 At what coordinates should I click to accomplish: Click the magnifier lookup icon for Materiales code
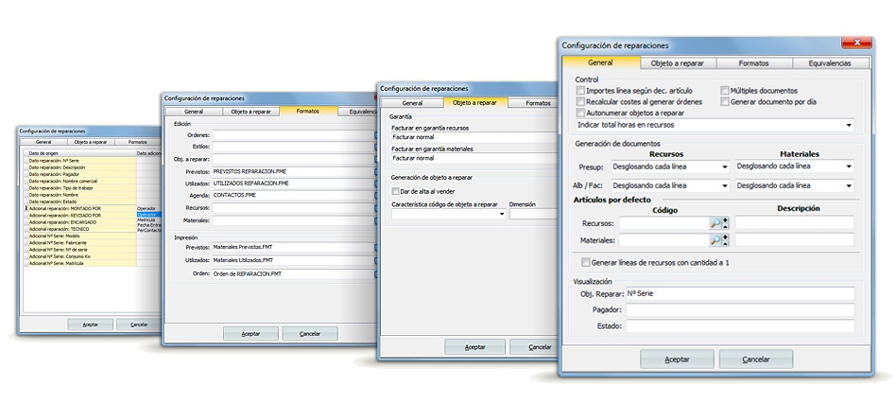(x=715, y=240)
